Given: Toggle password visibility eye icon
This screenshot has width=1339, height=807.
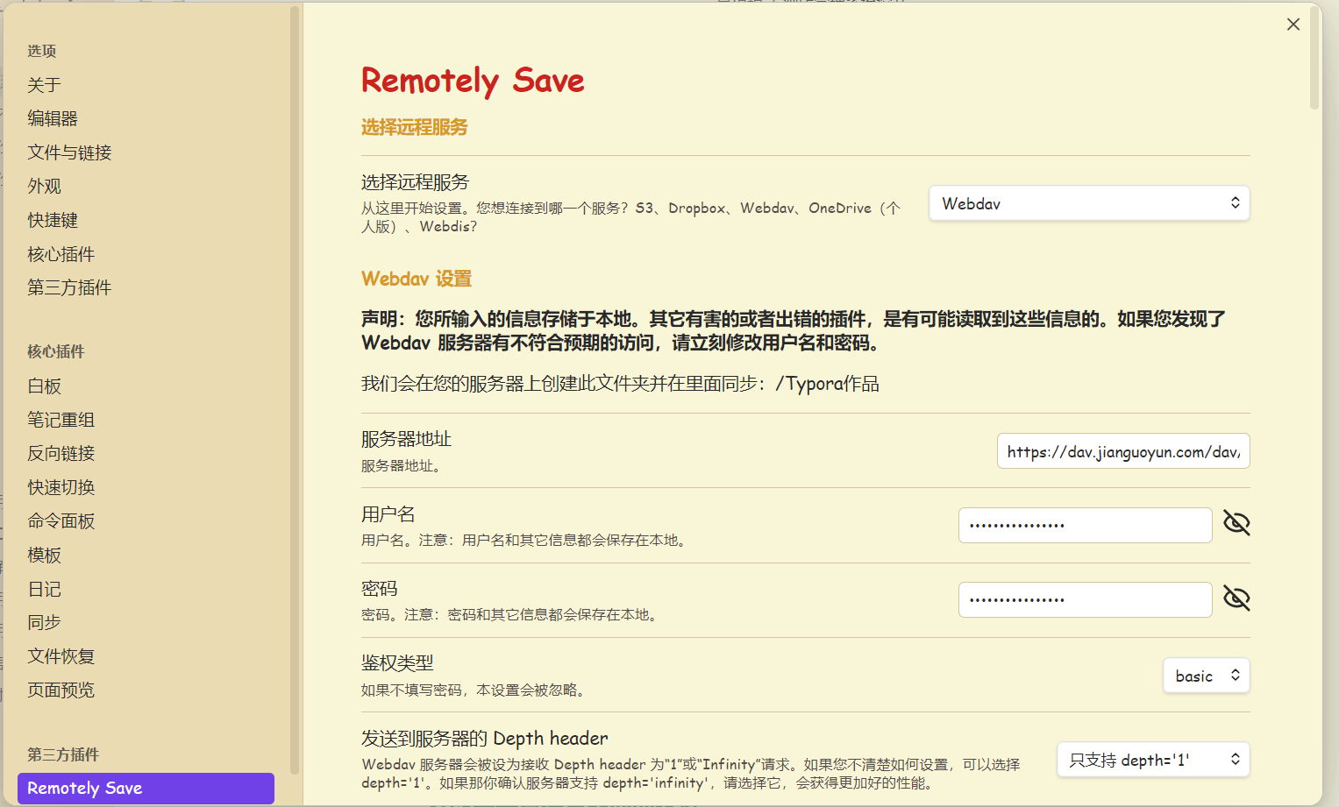Looking at the screenshot, I should (1236, 599).
